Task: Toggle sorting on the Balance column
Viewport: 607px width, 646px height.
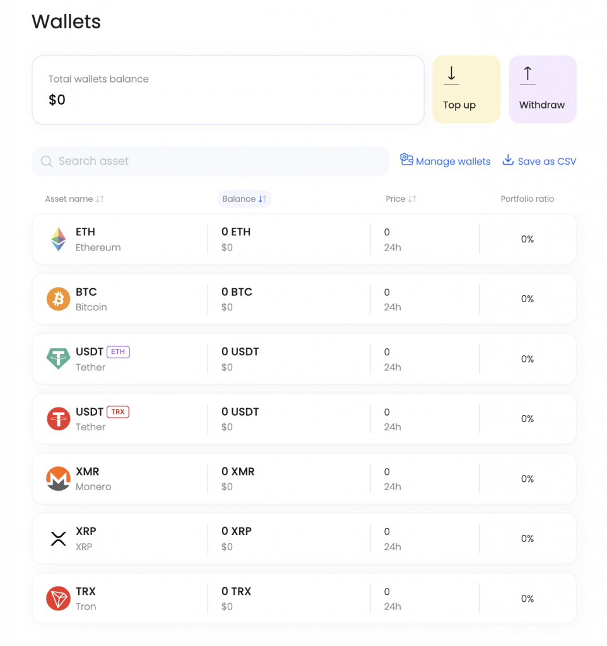Action: pos(244,199)
